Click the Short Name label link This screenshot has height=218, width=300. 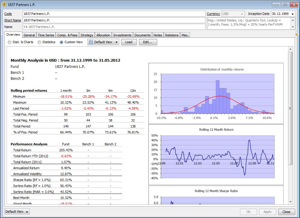pyautogui.click(x=13, y=20)
